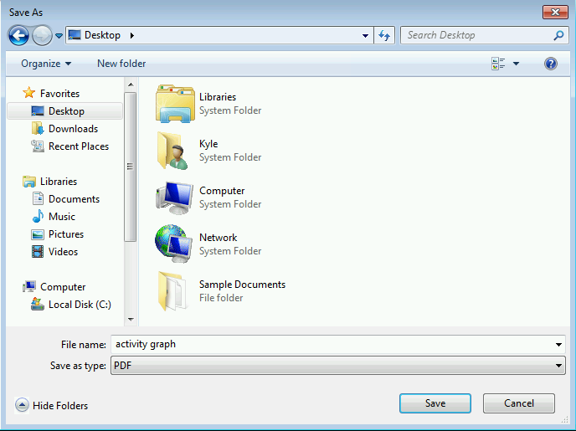Select the Kyle user folder icon
The height and width of the screenshot is (431, 576).
172,151
